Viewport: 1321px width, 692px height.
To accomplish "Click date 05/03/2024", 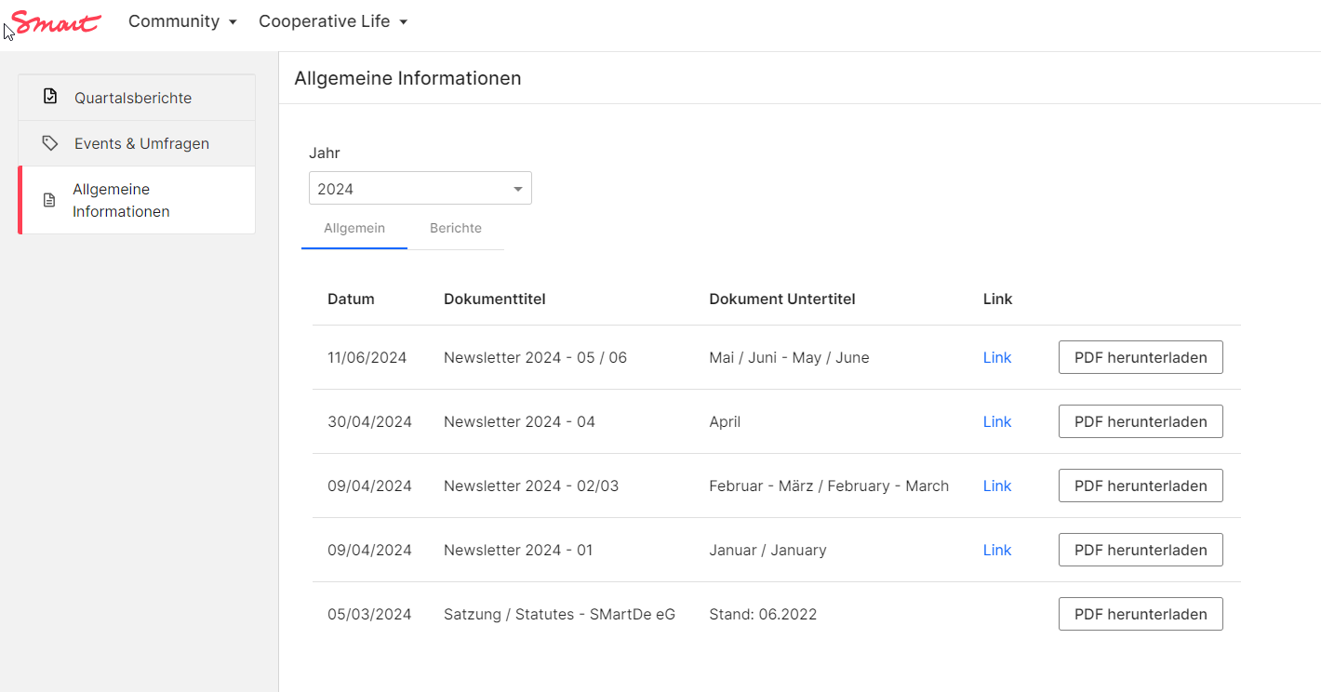I will [369, 614].
